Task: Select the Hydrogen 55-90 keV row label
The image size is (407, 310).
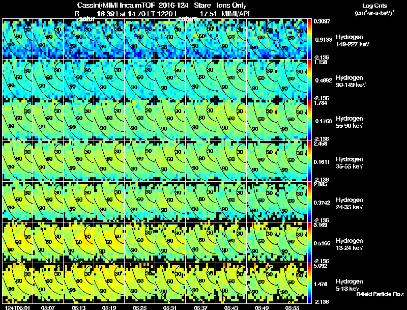Action: (x=350, y=122)
